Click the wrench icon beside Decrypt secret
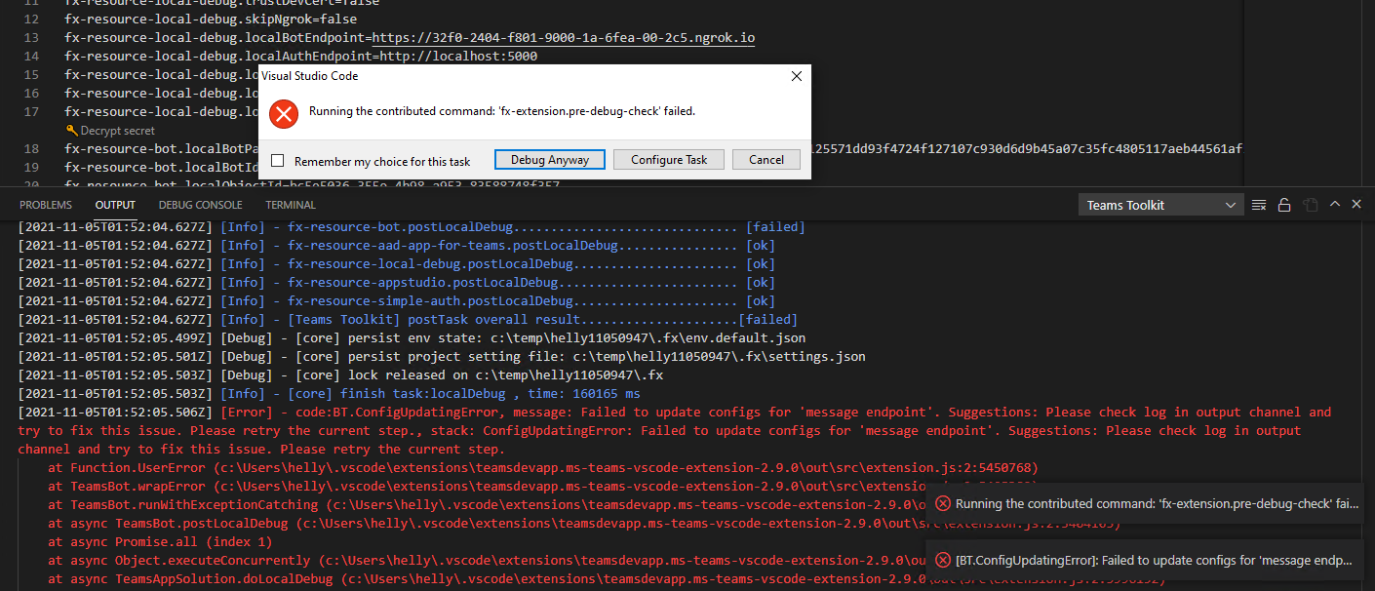The image size is (1375, 591). coord(72,130)
